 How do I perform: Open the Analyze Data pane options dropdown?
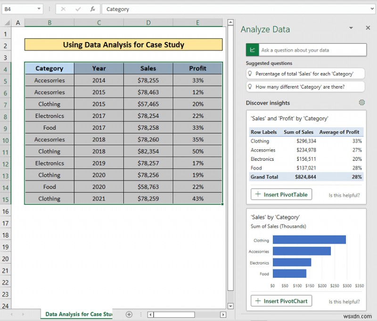pyautogui.click(x=351, y=28)
